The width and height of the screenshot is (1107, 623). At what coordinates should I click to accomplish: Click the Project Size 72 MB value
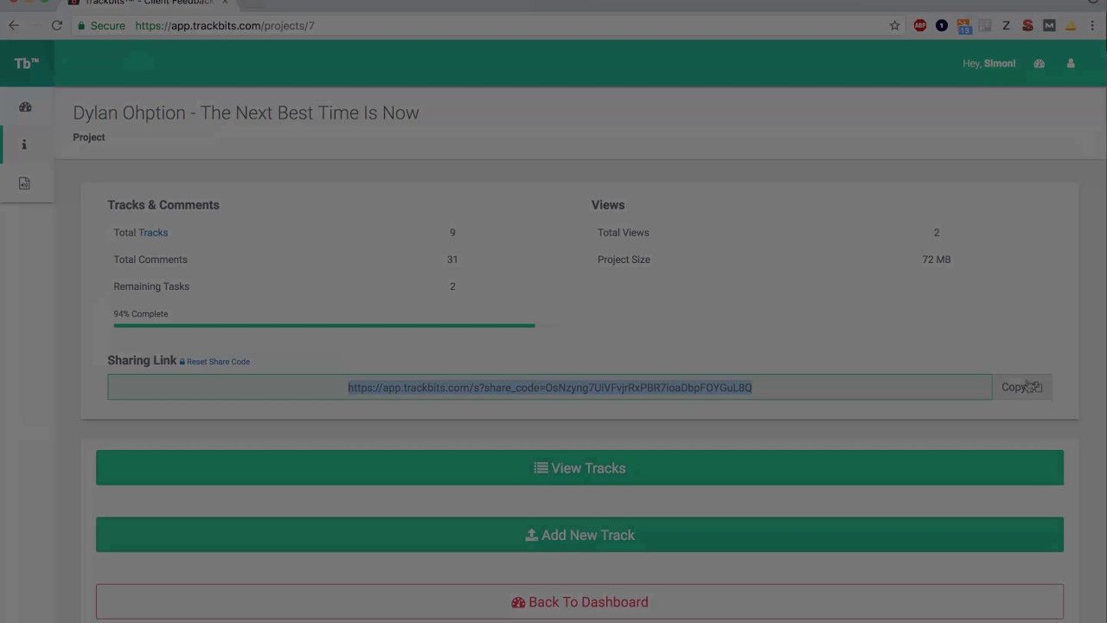pyautogui.click(x=936, y=260)
